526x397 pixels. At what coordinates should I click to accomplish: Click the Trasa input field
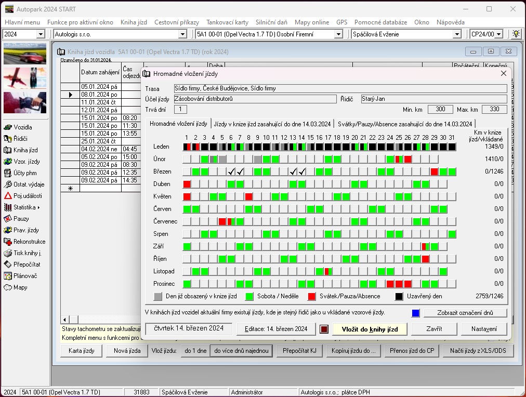pyautogui.click(x=340, y=88)
